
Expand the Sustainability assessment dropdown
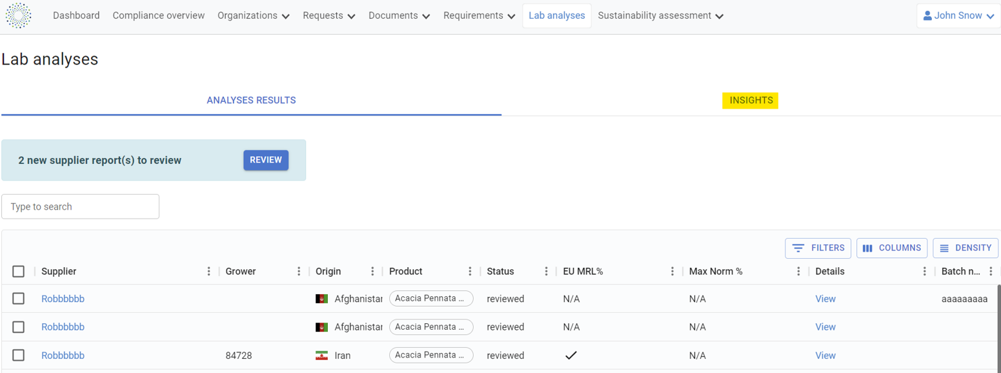pyautogui.click(x=660, y=15)
